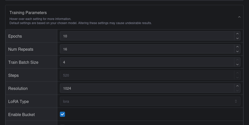Click the Training Parameters heading
249x125 pixels.
(28, 13)
